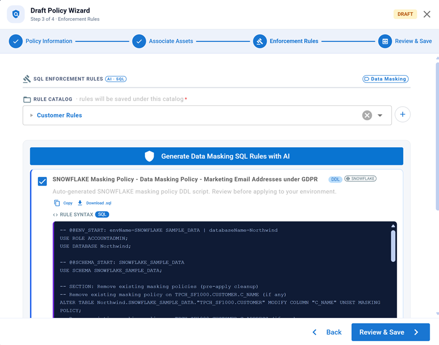Click the Data Masking tag chip

[386, 79]
